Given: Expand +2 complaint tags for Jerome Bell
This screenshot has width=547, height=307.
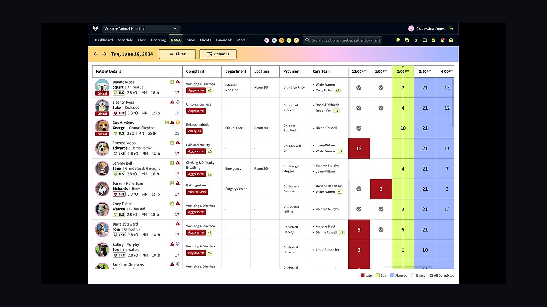Looking at the screenshot, I should tap(209, 174).
